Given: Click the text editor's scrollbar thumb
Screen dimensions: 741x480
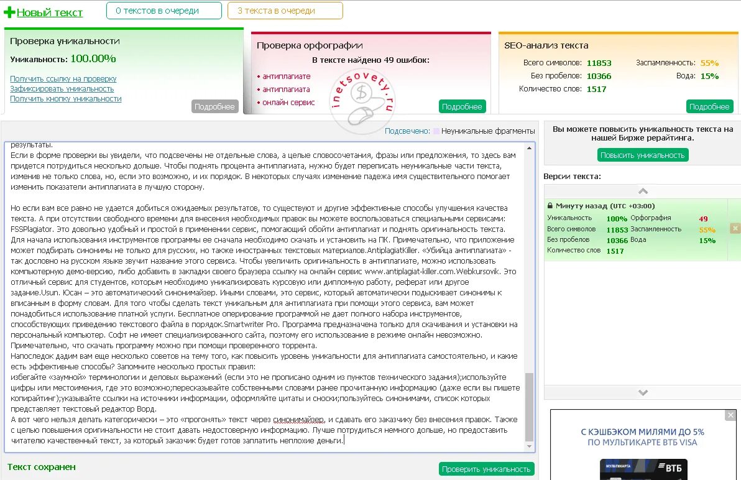Looking at the screenshot, I should 529,407.
